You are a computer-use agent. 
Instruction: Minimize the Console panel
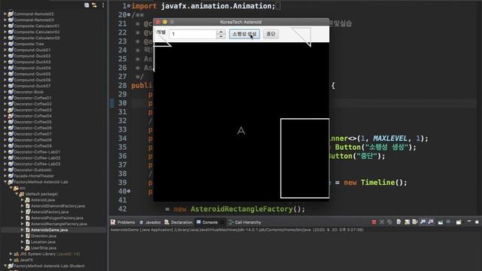(469, 221)
